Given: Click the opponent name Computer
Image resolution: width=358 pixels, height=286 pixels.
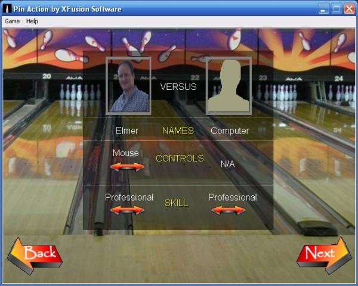Looking at the screenshot, I should [x=230, y=130].
